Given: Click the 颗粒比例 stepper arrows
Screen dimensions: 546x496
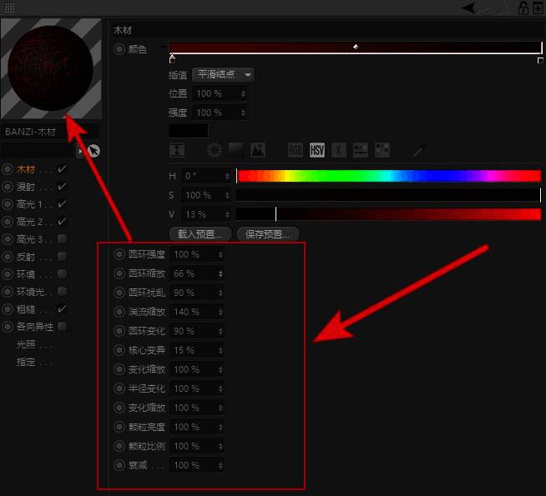Looking at the screenshot, I should tap(220, 446).
